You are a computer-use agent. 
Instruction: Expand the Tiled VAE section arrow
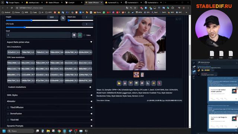pyautogui.click(x=91, y=120)
